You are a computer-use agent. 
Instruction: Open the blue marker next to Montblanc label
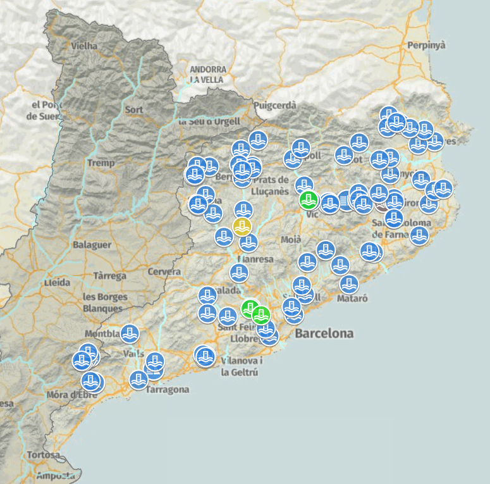pyautogui.click(x=130, y=334)
